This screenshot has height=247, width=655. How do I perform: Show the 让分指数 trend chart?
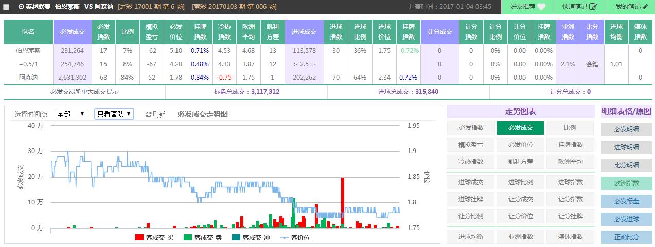570,199
